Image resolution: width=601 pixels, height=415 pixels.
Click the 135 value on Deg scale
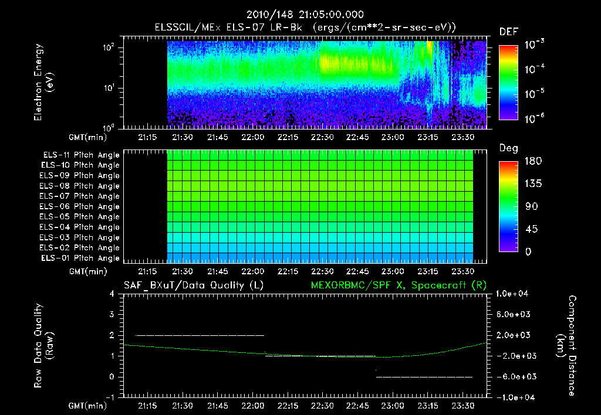533,184
